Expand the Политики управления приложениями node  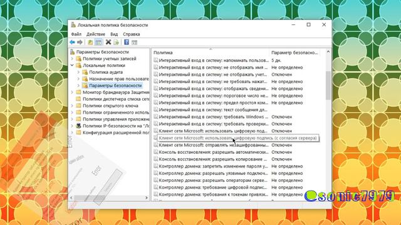72,119
